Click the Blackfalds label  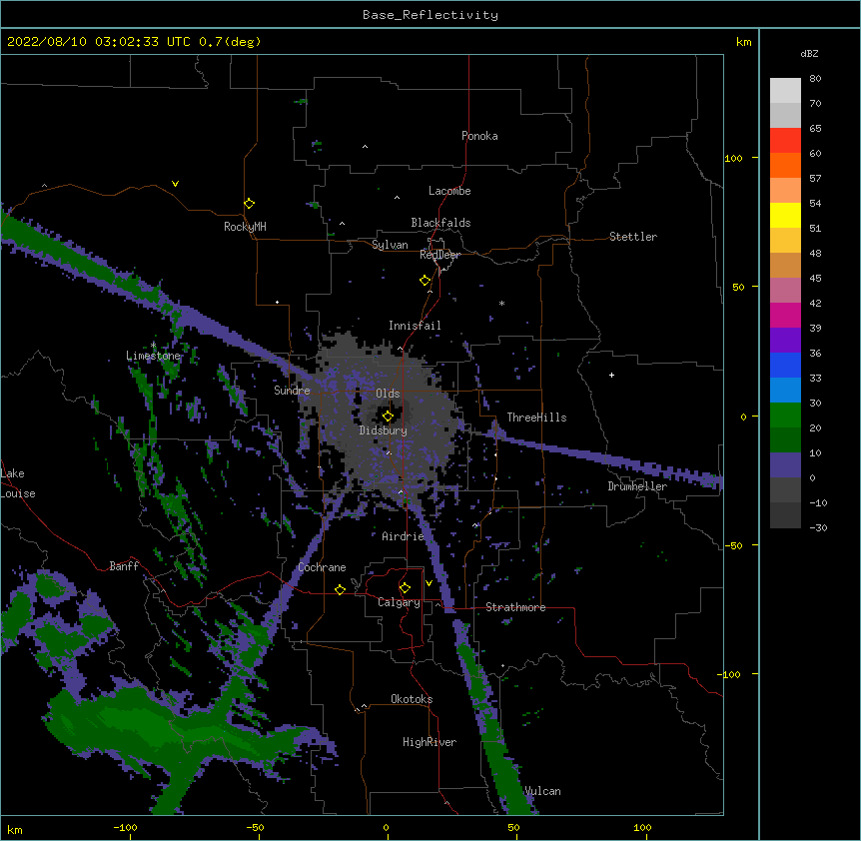(x=440, y=223)
